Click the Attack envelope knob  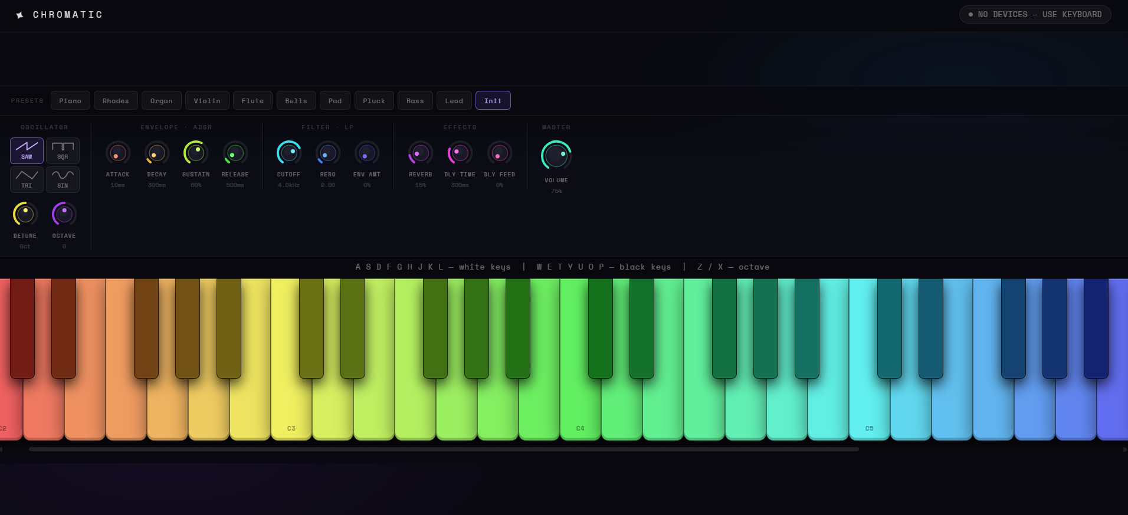[x=118, y=153]
